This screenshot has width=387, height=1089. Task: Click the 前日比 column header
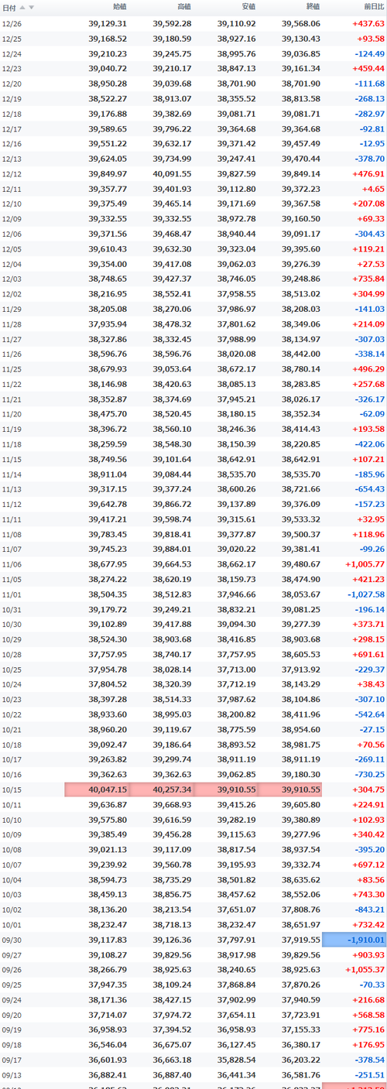click(373, 6)
